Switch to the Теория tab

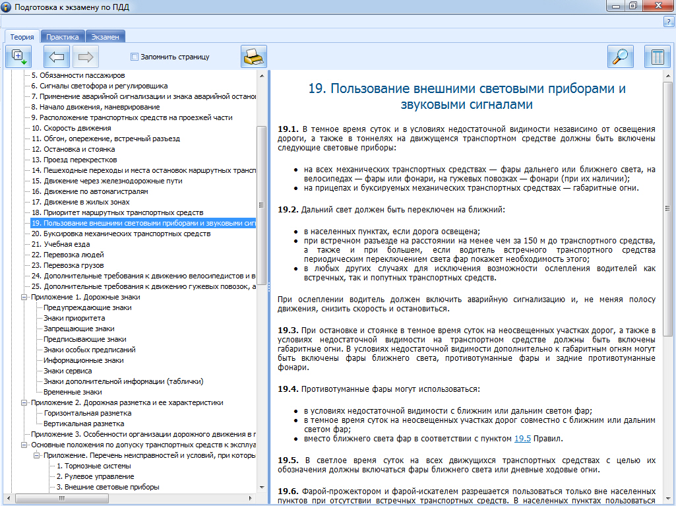(x=22, y=37)
